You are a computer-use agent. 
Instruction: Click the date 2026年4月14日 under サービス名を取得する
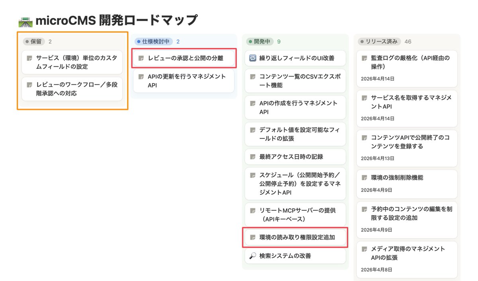[x=378, y=118]
